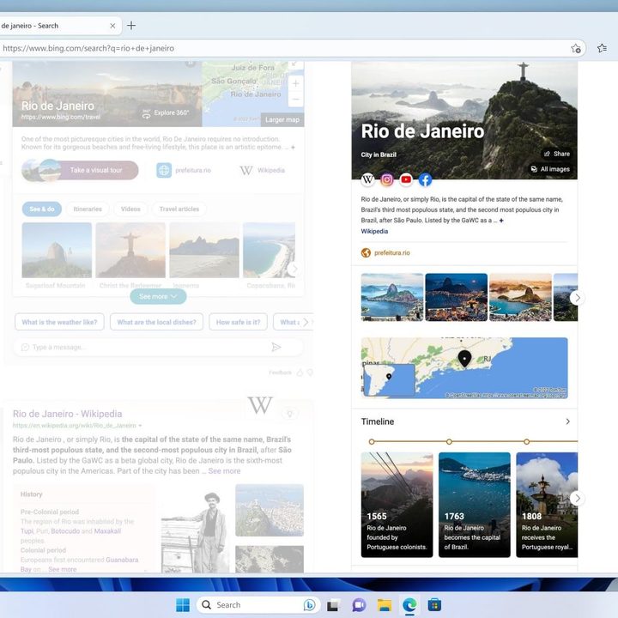This screenshot has height=618, width=618.
Task: Select the 1763 timeline marker dot
Action: (x=449, y=442)
